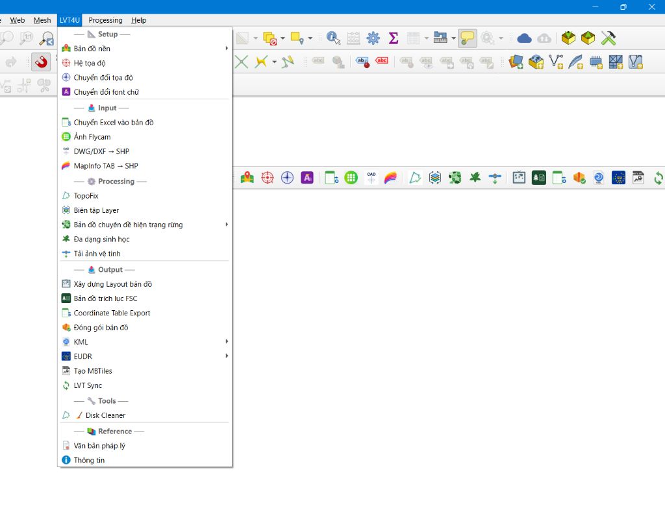Toggle the yellow map tips speech bubble
The height and width of the screenshot is (510, 665).
[468, 38]
